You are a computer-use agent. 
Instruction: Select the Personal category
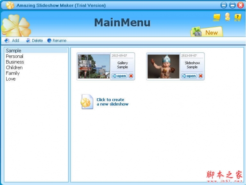coord(36,56)
